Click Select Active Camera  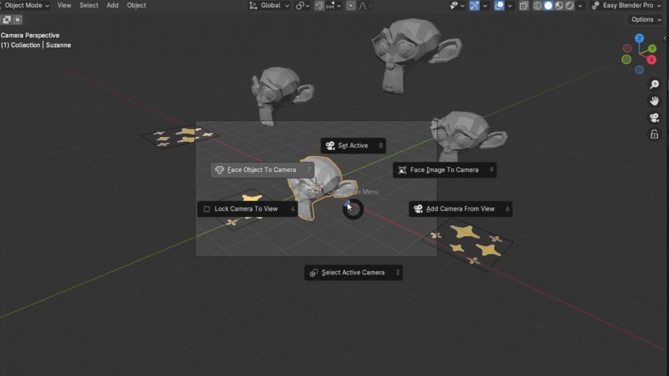(353, 273)
